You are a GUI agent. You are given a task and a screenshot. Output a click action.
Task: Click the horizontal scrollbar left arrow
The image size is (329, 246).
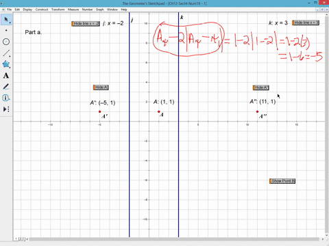(27, 239)
